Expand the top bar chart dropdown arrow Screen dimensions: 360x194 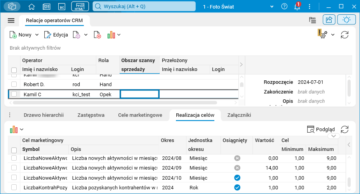point(119,35)
